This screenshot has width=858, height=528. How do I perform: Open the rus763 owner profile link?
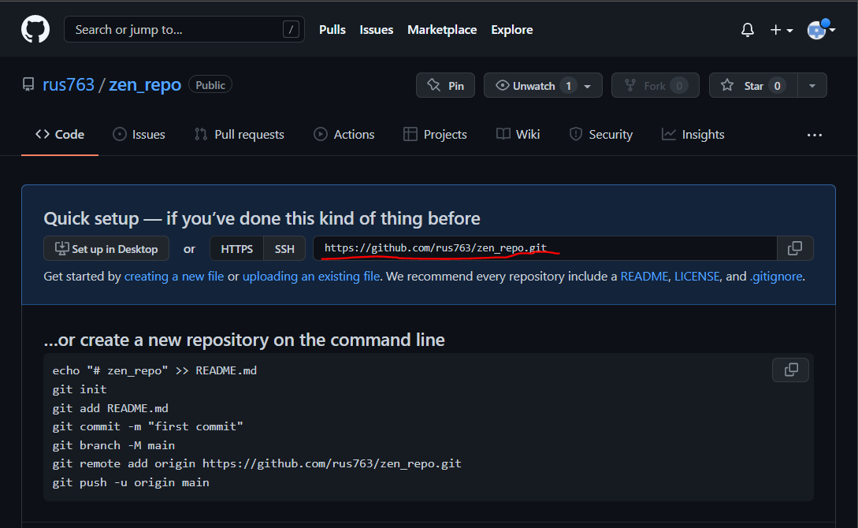(x=69, y=85)
